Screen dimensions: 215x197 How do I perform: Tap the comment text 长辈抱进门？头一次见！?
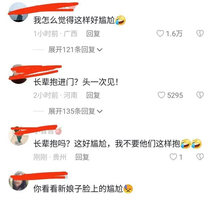(76, 82)
